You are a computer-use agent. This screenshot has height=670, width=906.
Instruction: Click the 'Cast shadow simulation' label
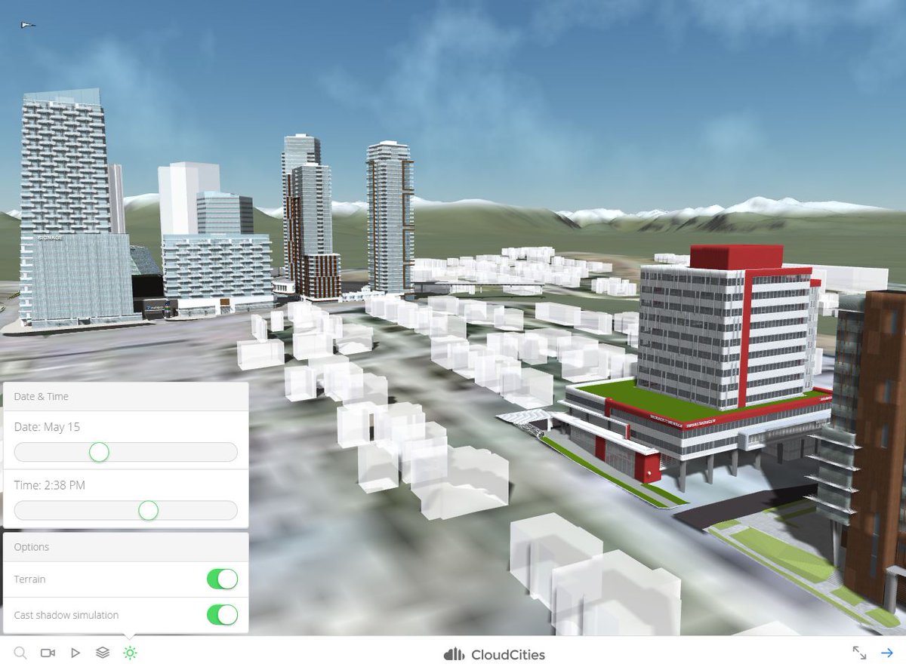coord(66,615)
